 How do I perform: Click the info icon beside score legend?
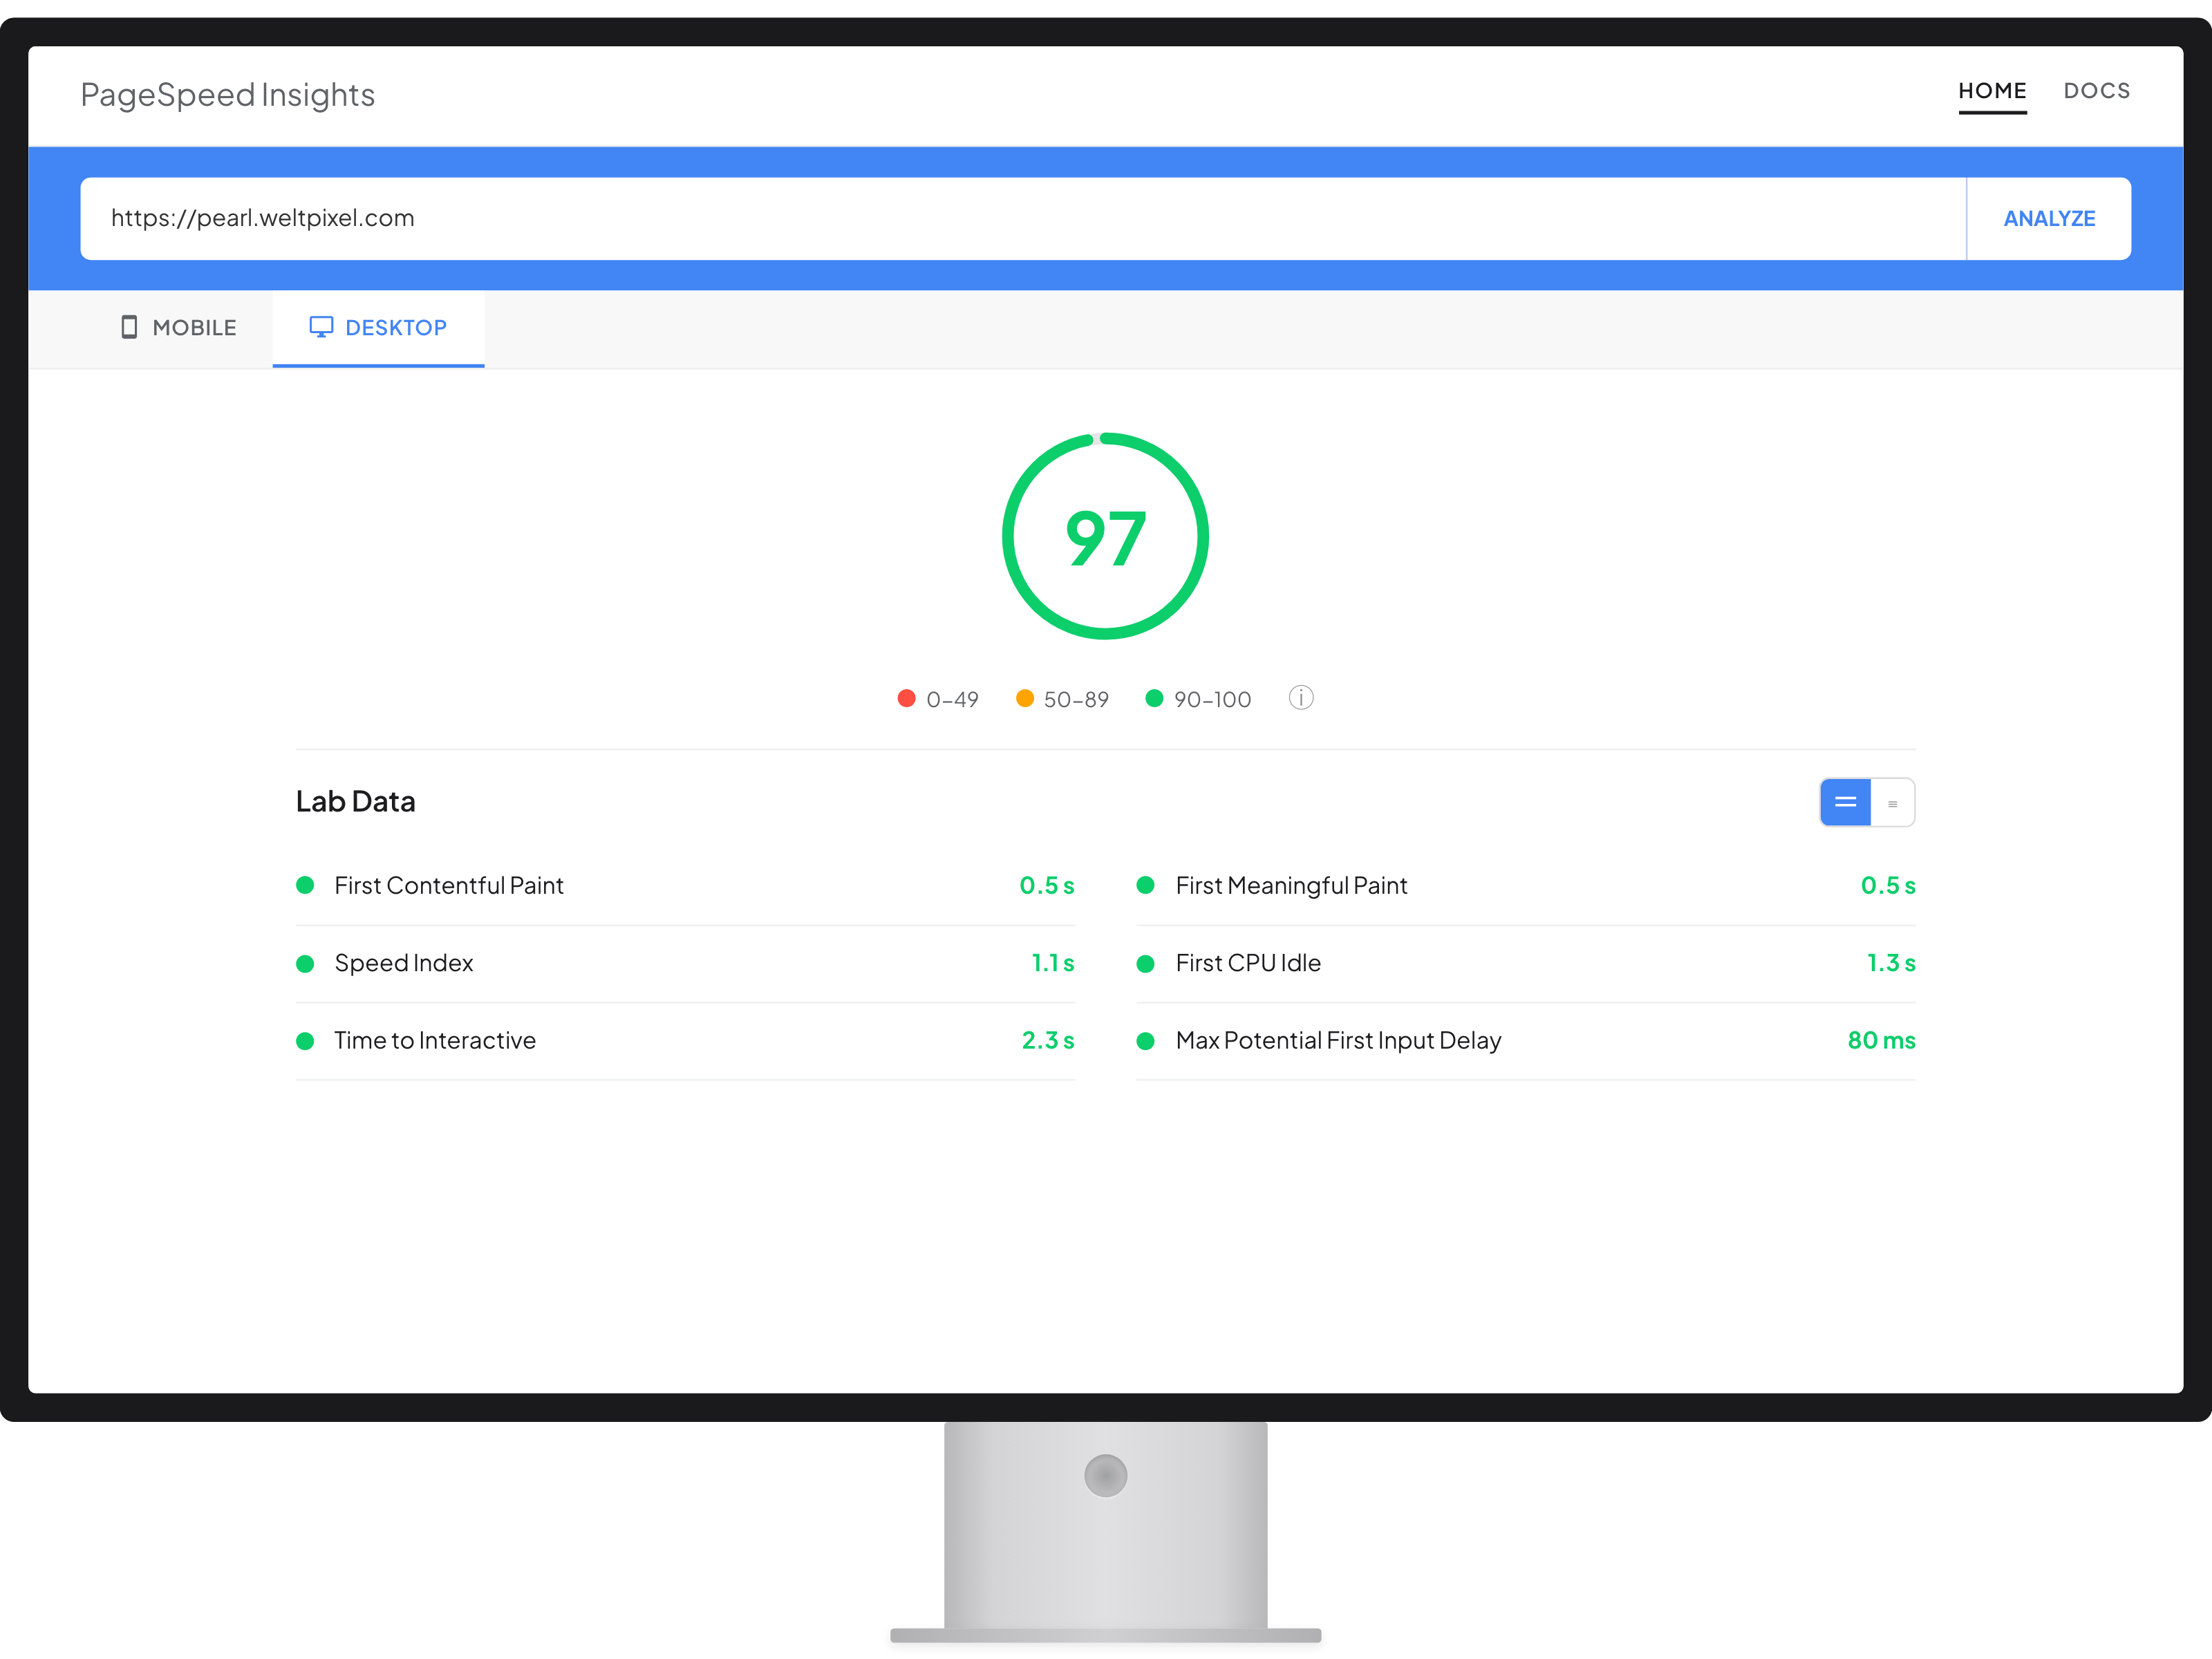1300,698
